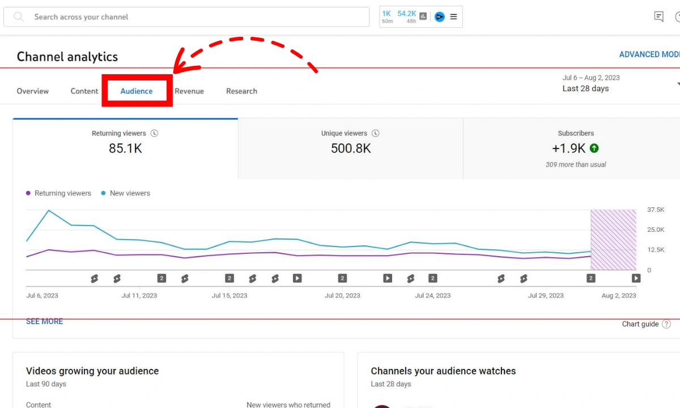Screen dimensions: 680x408
Task: Open the Last 28 days date range dropdown
Action: click(x=620, y=83)
